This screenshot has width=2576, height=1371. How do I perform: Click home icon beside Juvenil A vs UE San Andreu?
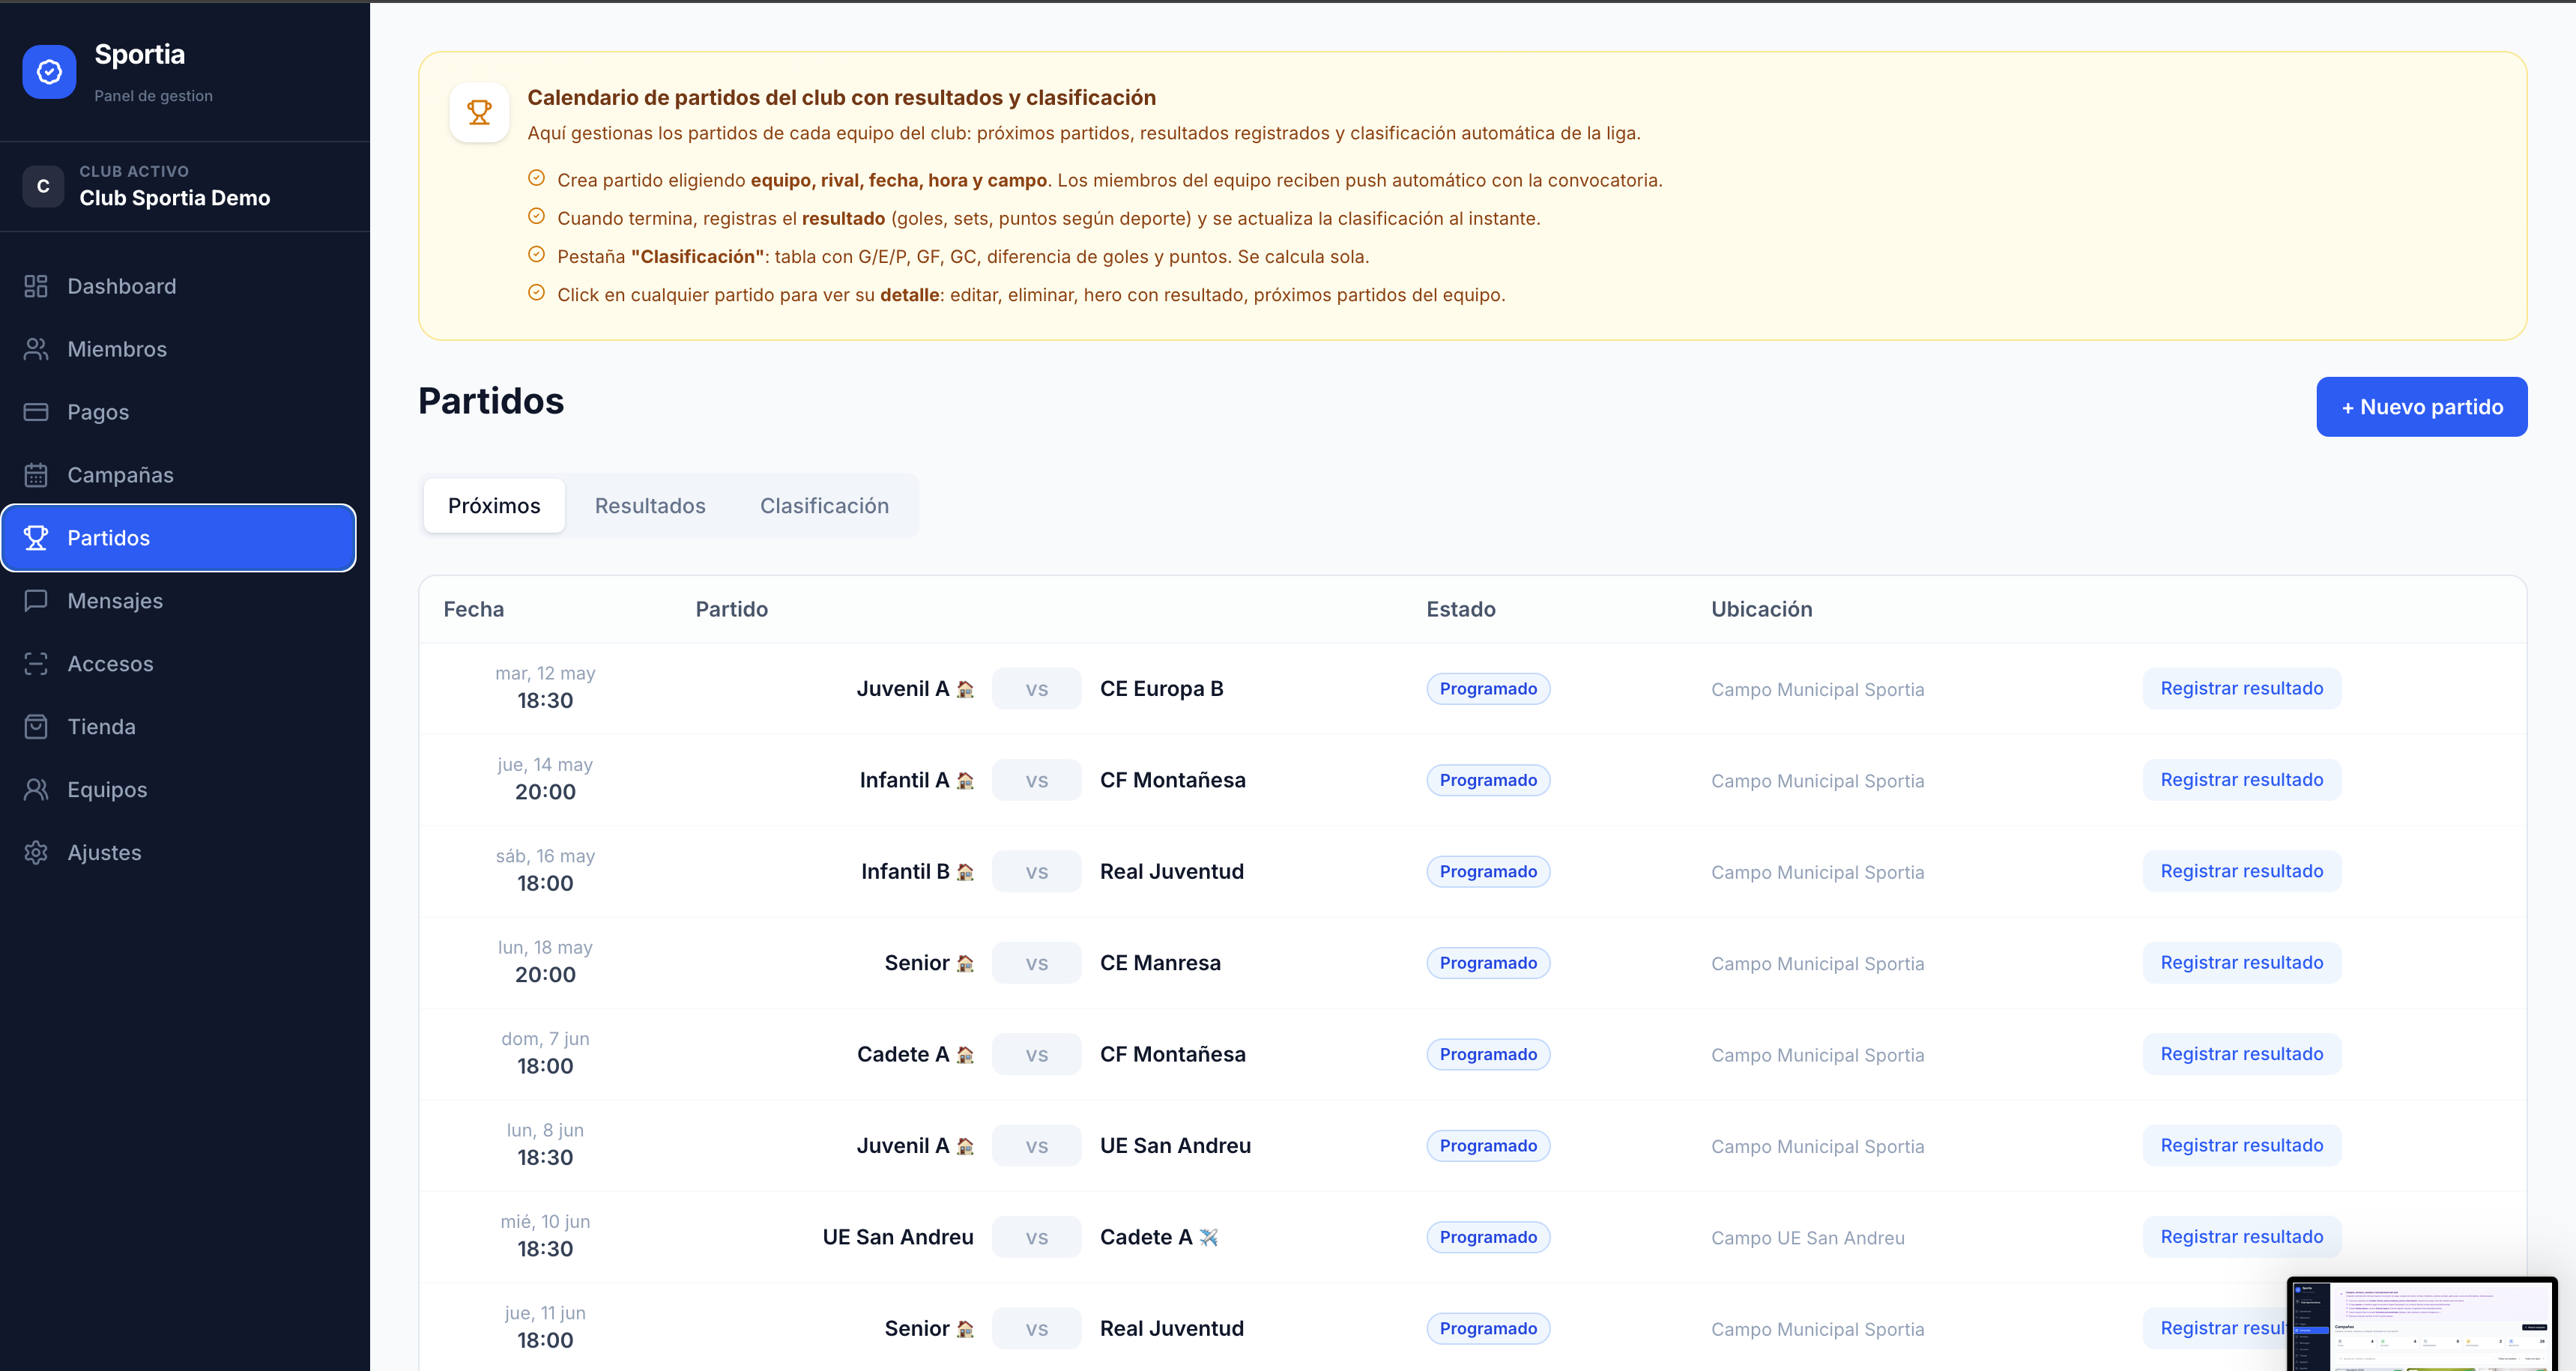[x=965, y=1146]
